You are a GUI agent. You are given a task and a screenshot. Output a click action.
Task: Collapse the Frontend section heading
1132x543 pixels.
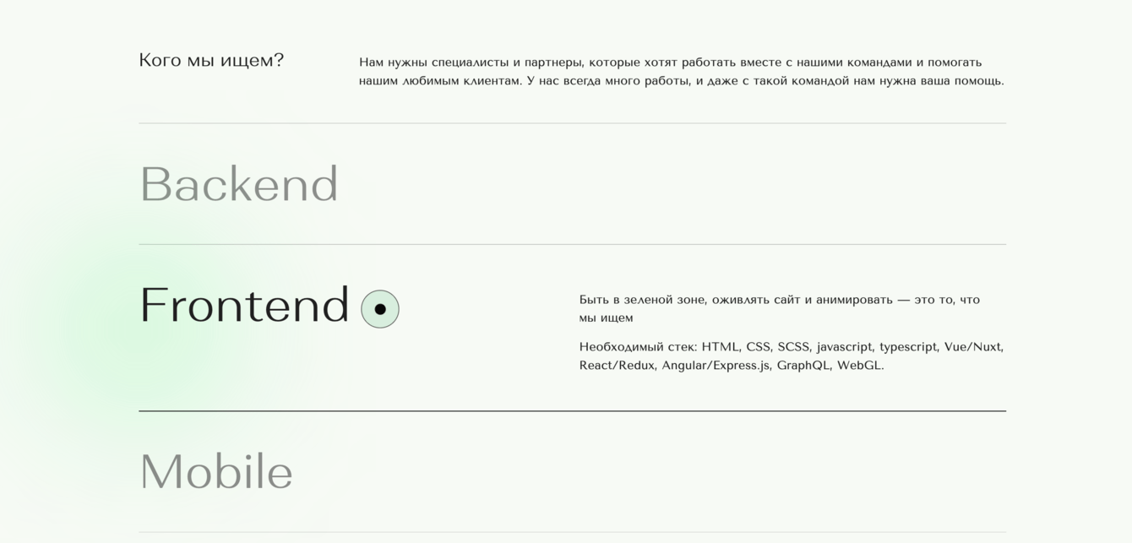click(x=244, y=305)
